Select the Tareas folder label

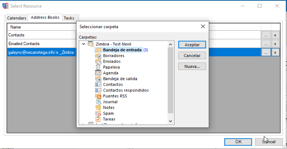point(109,119)
